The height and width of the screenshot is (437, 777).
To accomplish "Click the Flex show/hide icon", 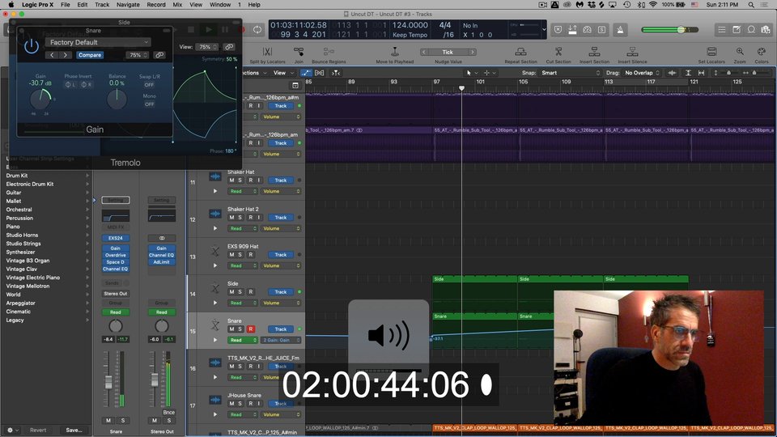I will click(x=319, y=73).
